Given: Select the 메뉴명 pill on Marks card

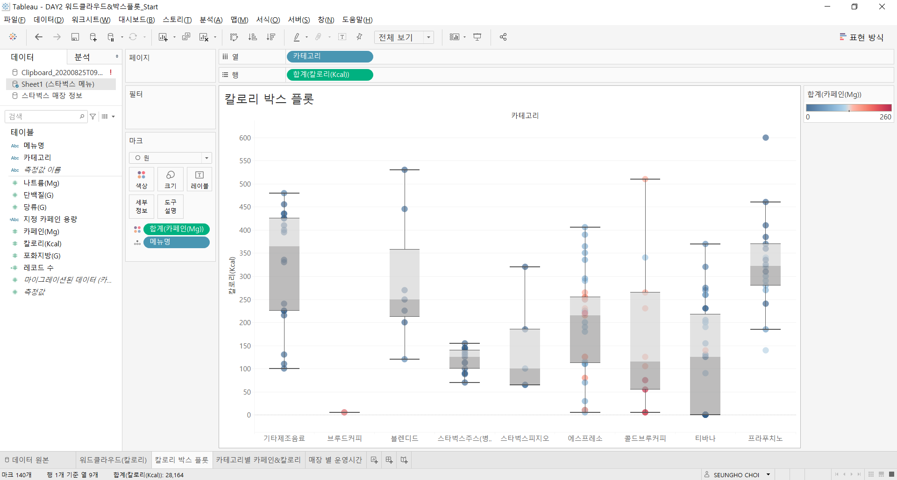Looking at the screenshot, I should pos(177,242).
